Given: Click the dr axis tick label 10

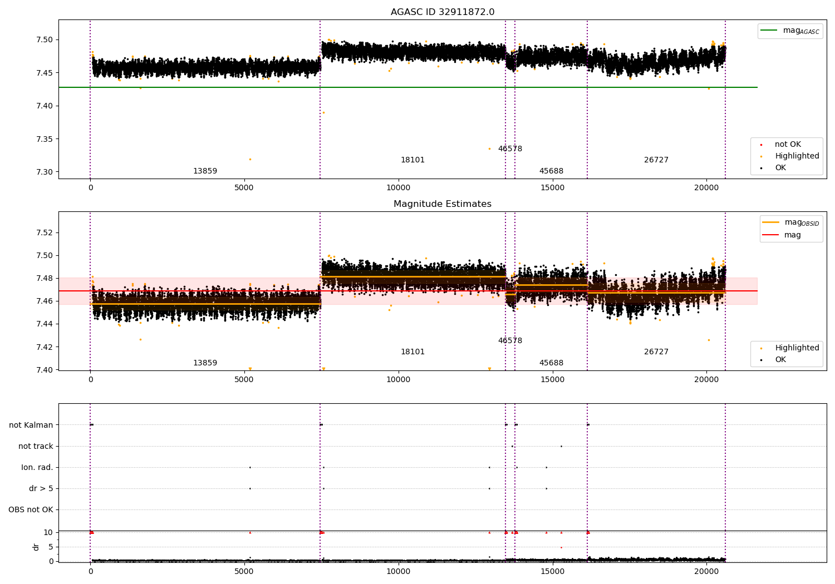Looking at the screenshot, I should coord(48,532).
